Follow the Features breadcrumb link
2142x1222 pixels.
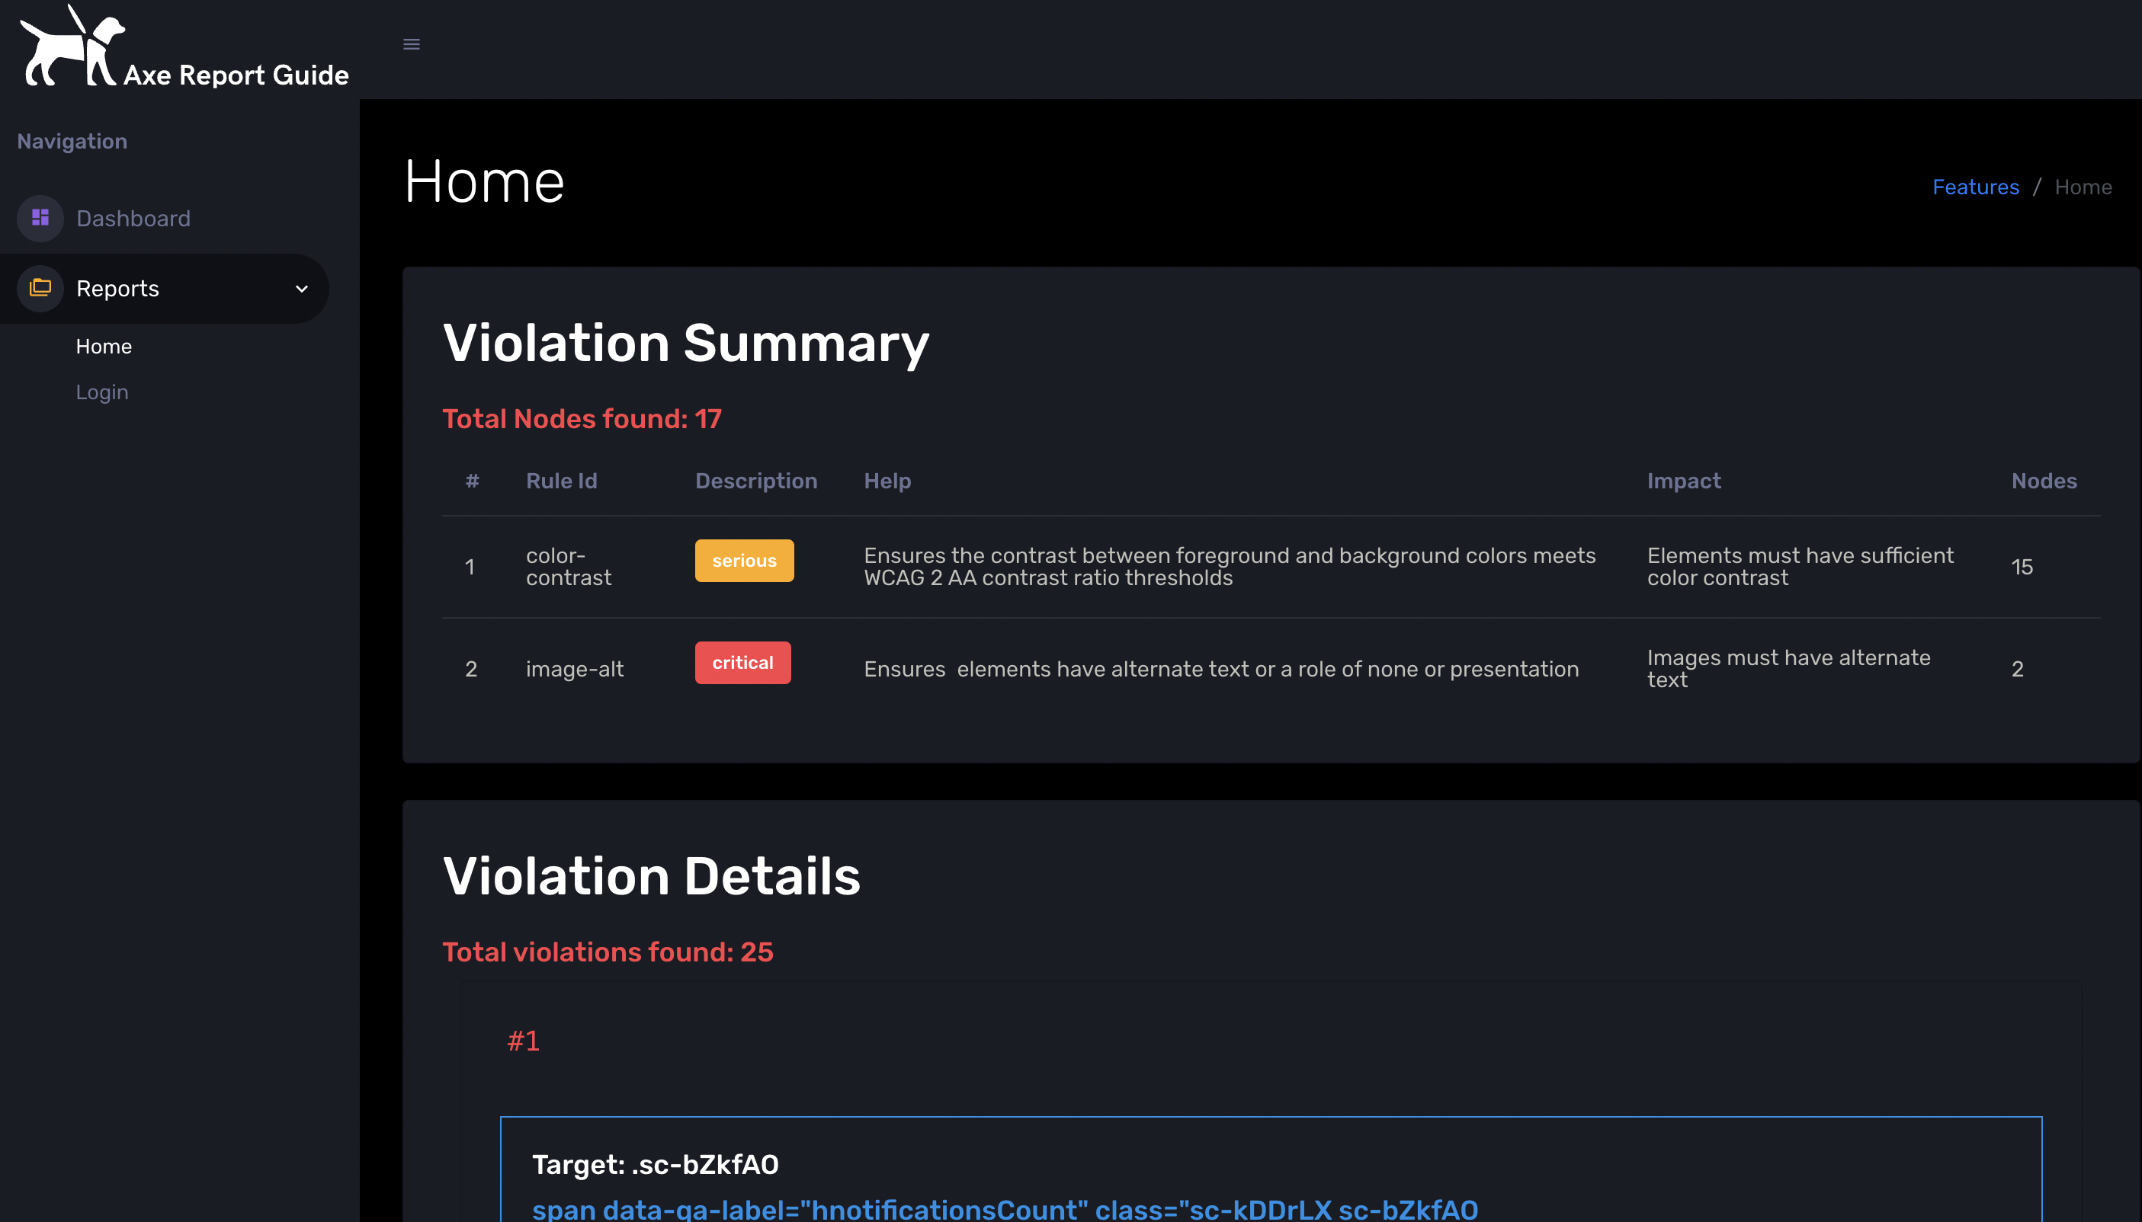click(x=1975, y=187)
